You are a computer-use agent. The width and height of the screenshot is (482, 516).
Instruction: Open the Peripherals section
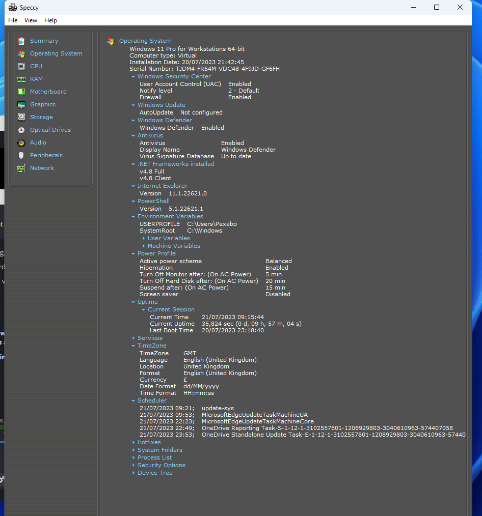coord(46,155)
